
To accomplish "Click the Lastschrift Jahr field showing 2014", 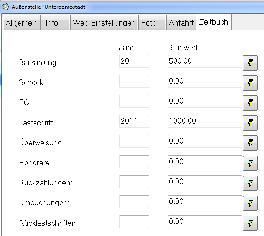I will (134, 121).
